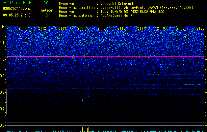Click the 2120 time marker
This screenshot has width=207, height=132.
pos(200,28)
